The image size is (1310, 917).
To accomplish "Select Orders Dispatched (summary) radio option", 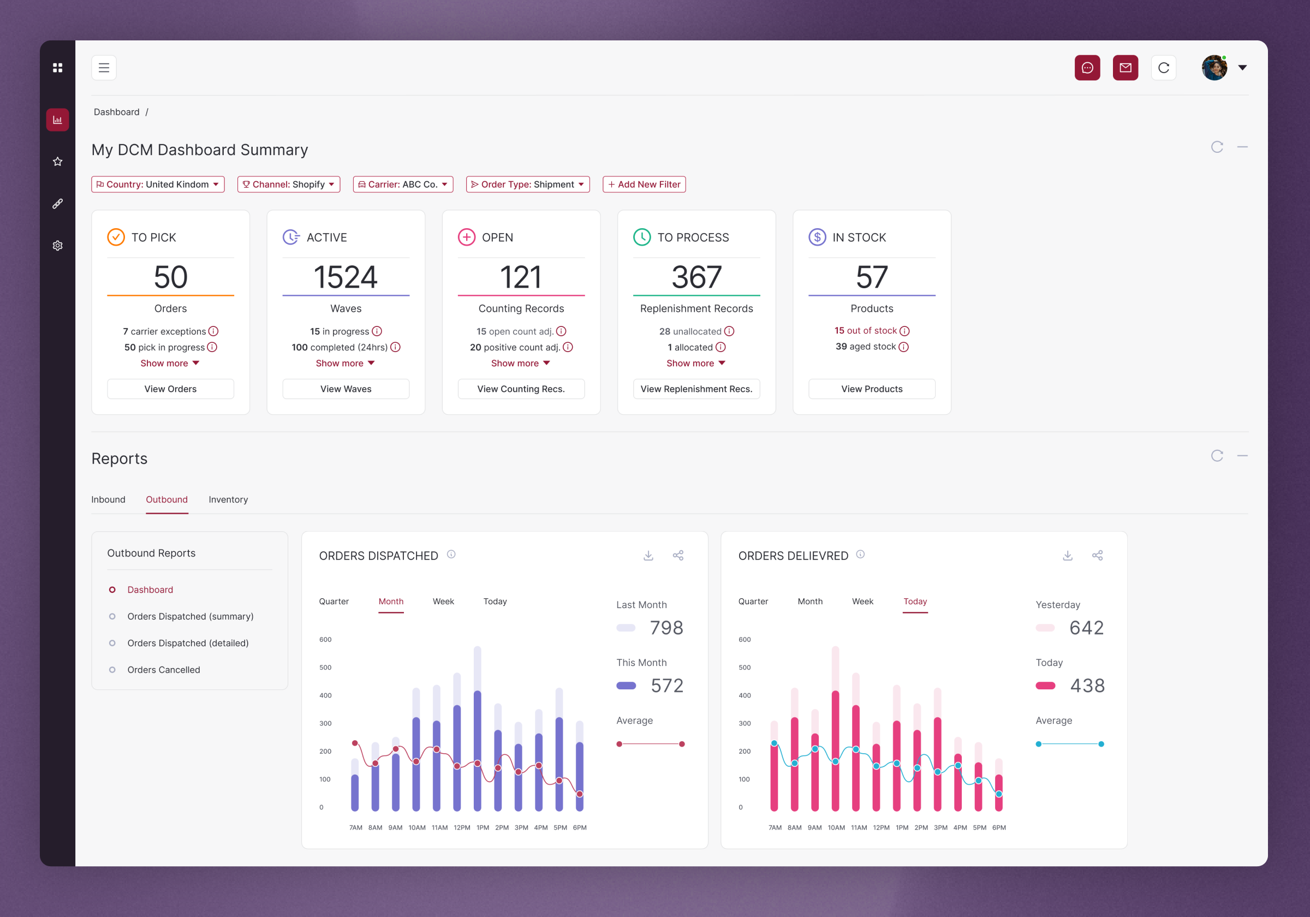I will [112, 616].
